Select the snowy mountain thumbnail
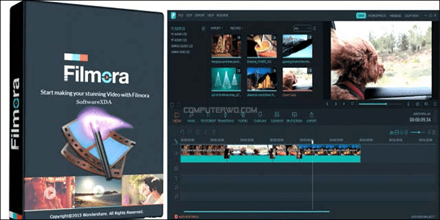The height and width of the screenshot is (220, 440). coord(297,46)
